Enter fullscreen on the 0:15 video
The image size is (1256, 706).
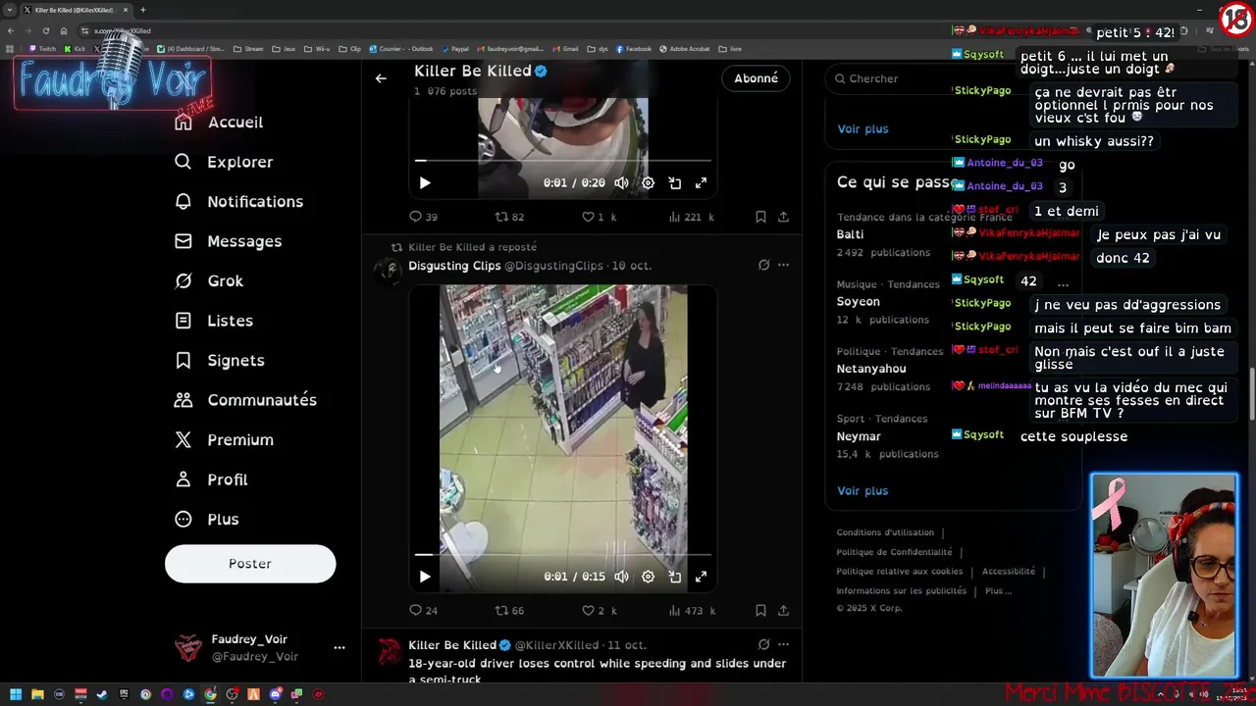pos(701,577)
